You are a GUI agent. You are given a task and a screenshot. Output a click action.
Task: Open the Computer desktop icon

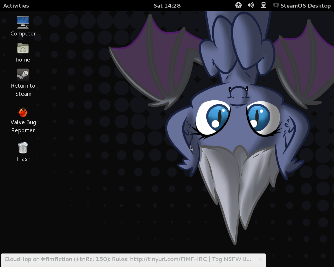tap(23, 23)
